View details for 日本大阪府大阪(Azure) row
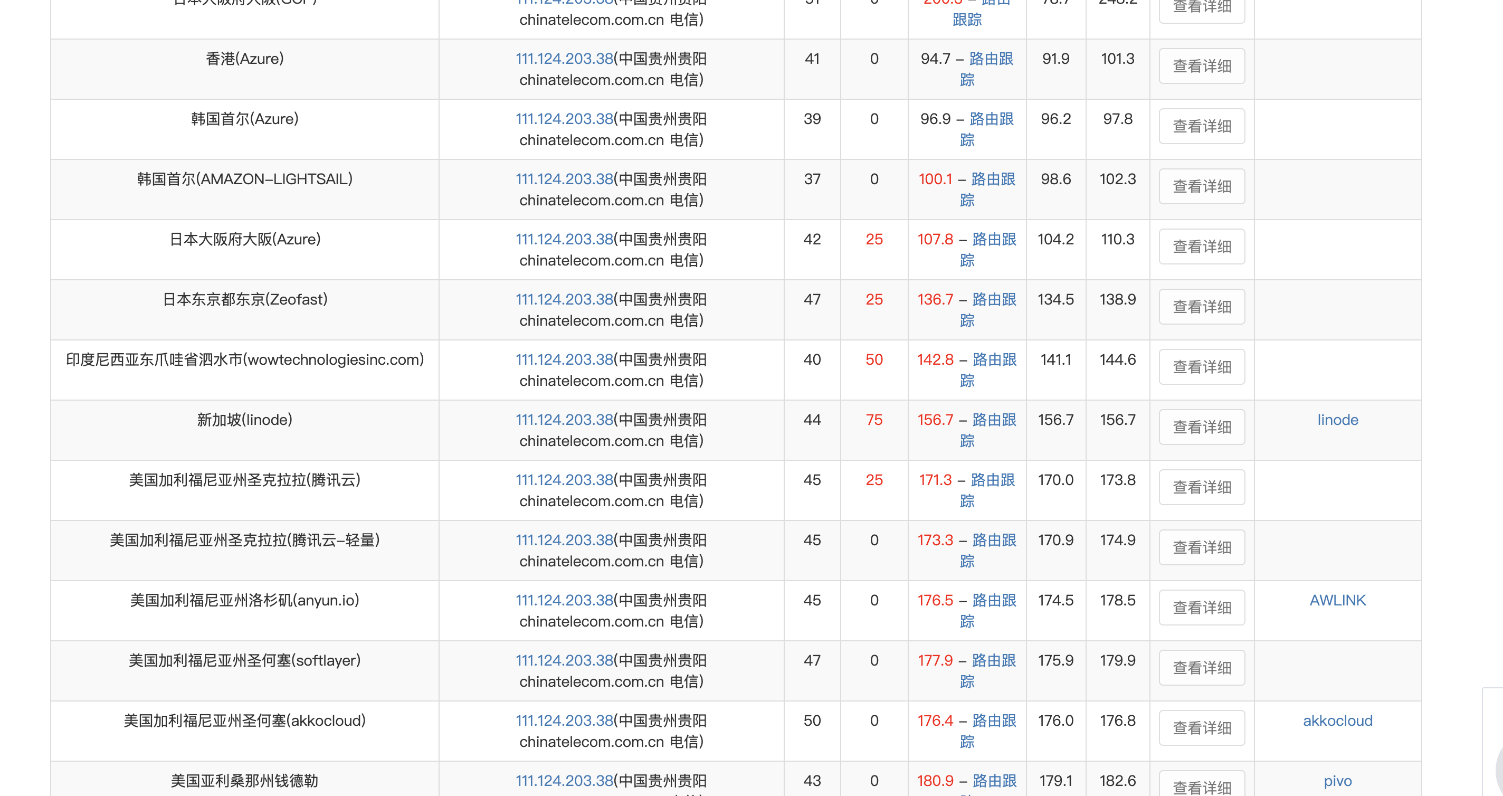 pyautogui.click(x=1201, y=247)
